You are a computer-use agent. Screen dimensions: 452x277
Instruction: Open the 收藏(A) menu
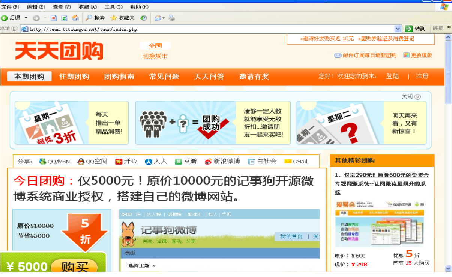pos(87,7)
